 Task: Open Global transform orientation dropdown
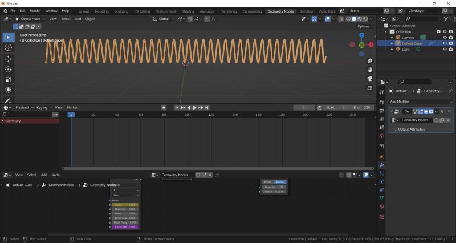coord(163,19)
